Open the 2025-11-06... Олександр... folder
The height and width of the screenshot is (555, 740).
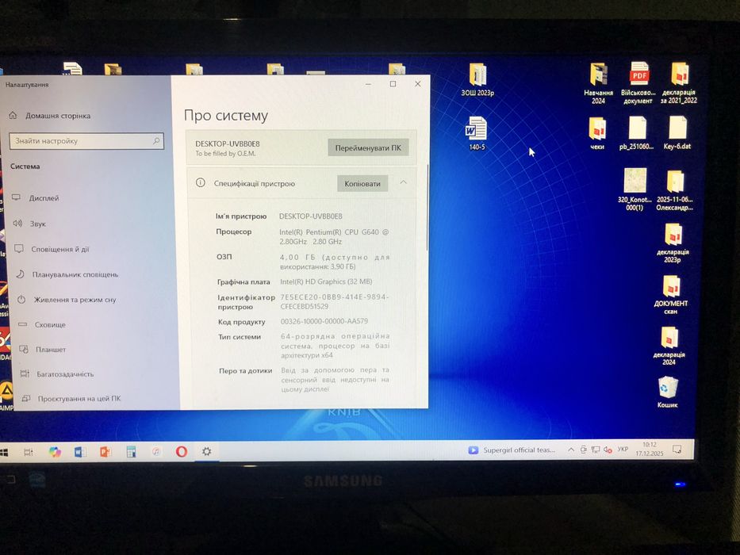tap(675, 190)
